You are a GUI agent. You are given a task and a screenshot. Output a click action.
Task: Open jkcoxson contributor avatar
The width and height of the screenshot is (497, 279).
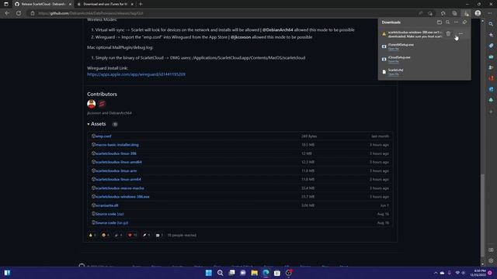pyautogui.click(x=92, y=104)
